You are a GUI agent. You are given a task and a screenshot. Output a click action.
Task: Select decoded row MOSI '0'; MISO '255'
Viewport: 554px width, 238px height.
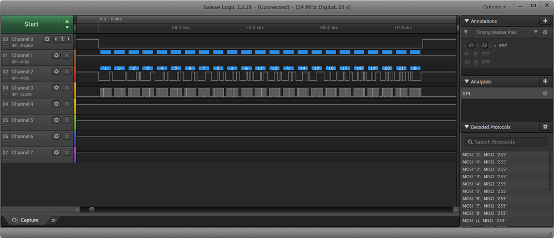506,162
